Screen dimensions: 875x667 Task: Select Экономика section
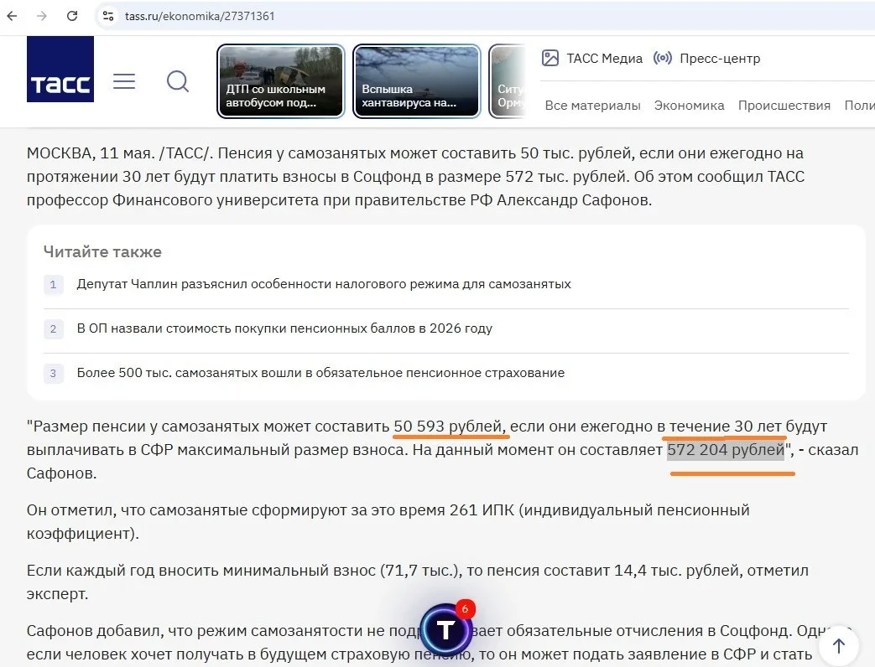coord(689,106)
